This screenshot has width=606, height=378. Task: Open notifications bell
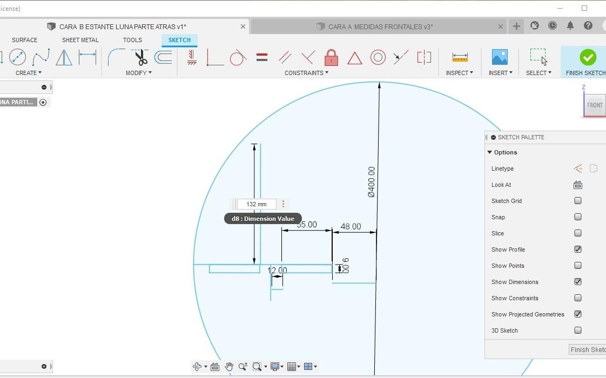click(570, 25)
